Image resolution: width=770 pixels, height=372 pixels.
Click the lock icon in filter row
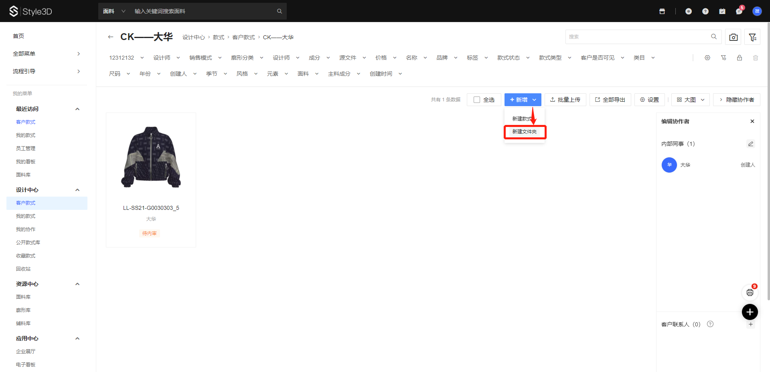pyautogui.click(x=740, y=58)
